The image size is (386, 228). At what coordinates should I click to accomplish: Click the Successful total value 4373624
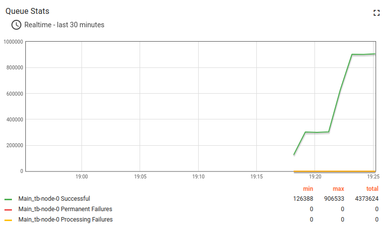(367, 199)
